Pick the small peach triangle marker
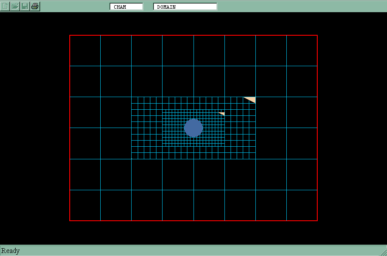The height and width of the screenshot is (256, 387). tap(222, 114)
